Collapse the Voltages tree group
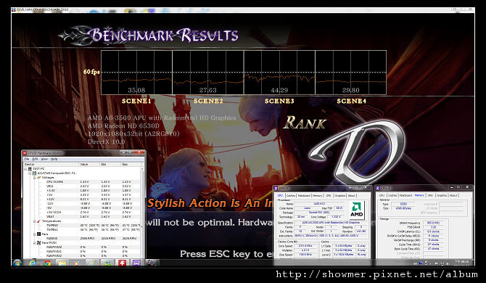 click(x=35, y=177)
